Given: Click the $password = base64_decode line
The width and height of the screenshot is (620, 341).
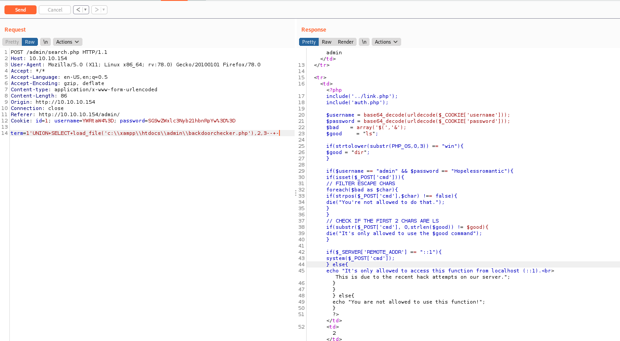Looking at the screenshot, I should pos(418,121).
